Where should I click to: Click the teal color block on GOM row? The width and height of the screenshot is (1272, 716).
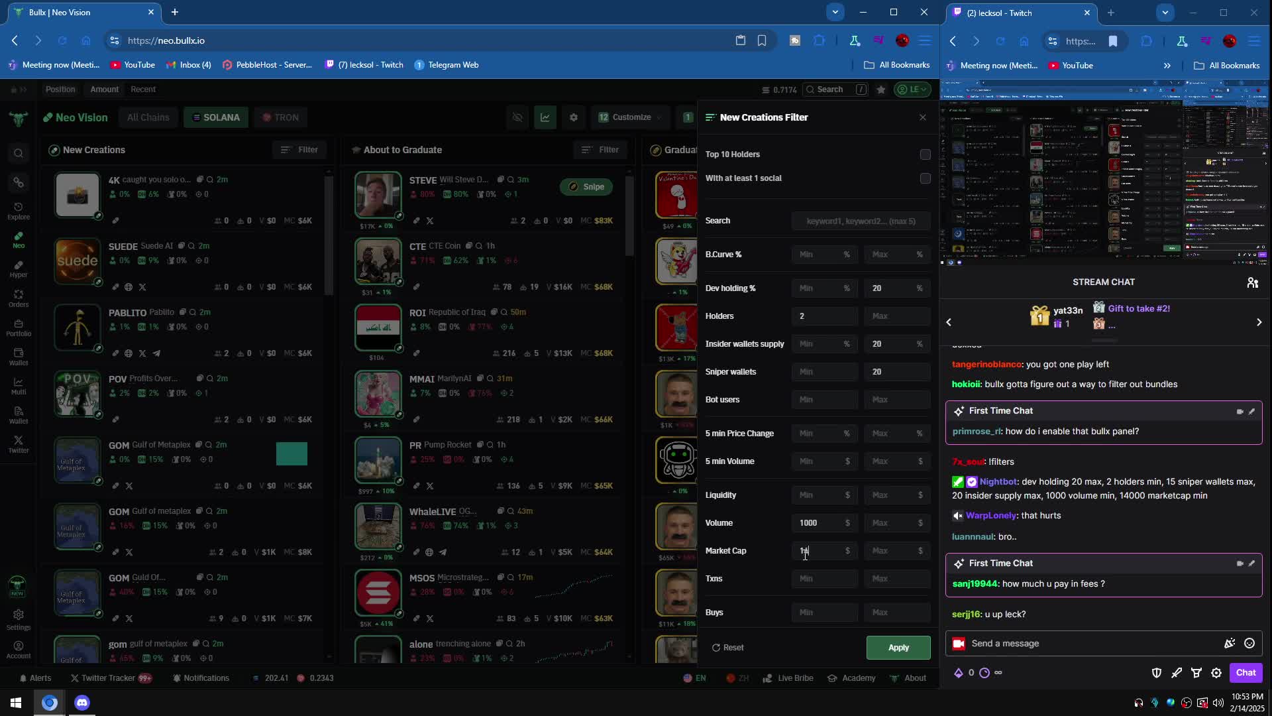point(291,454)
